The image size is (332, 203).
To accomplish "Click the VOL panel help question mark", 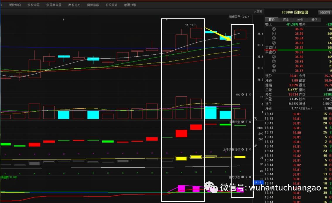I will [x=246, y=95].
